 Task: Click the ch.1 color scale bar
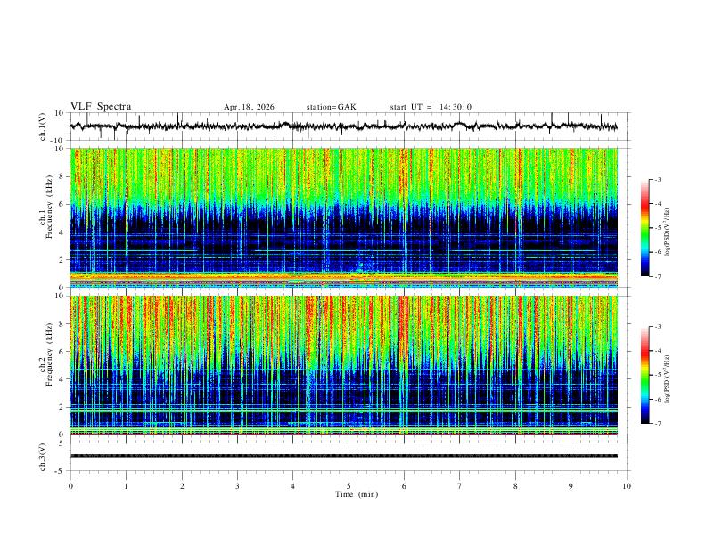(x=645, y=228)
